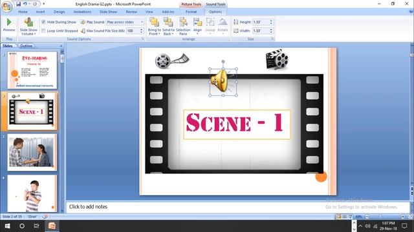The width and height of the screenshot is (414, 232).
Task: Undo the last action
Action: tap(25, 4)
